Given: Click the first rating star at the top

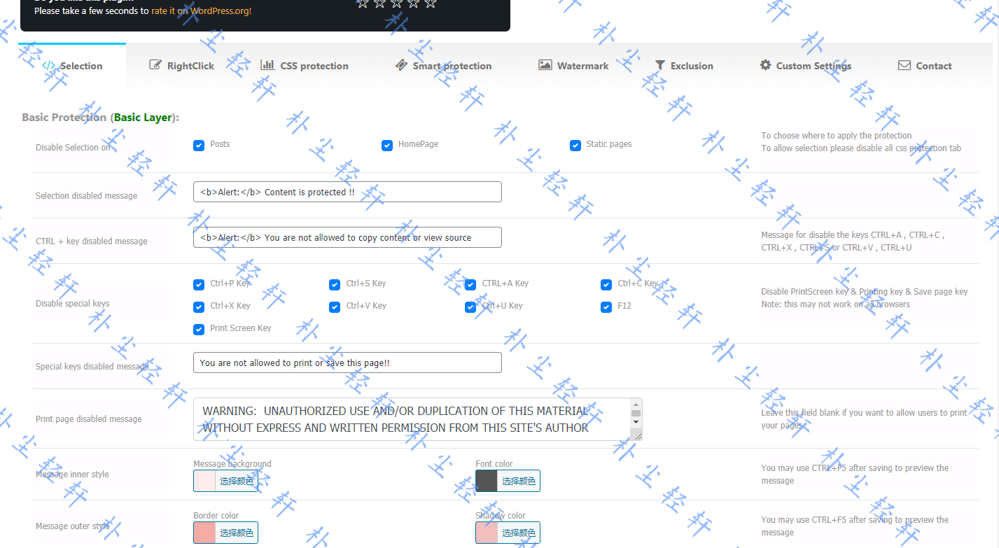Looking at the screenshot, I should pyautogui.click(x=362, y=3).
